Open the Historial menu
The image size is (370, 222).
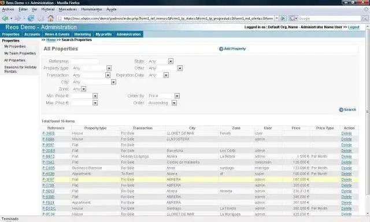pos(48,9)
